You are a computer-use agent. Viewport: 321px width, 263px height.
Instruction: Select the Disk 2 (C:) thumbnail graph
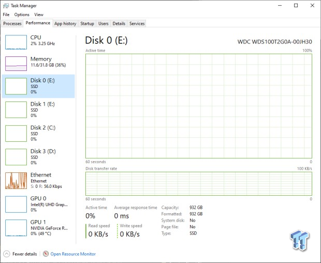click(x=16, y=134)
